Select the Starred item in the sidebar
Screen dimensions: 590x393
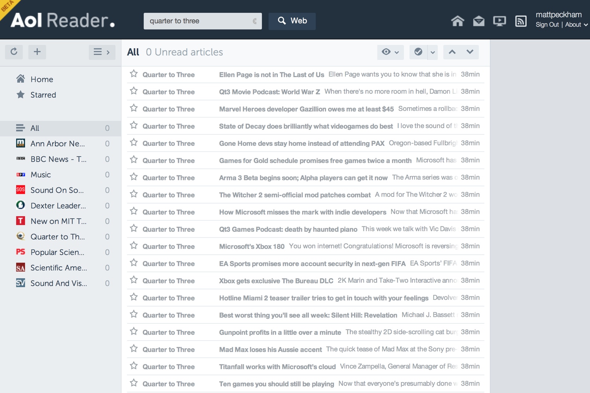click(x=43, y=95)
